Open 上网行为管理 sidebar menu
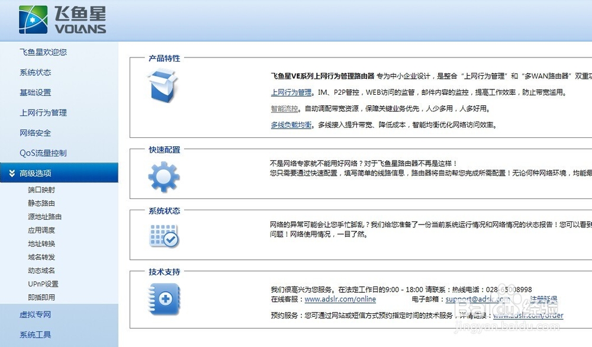This screenshot has width=592, height=347. (x=43, y=113)
